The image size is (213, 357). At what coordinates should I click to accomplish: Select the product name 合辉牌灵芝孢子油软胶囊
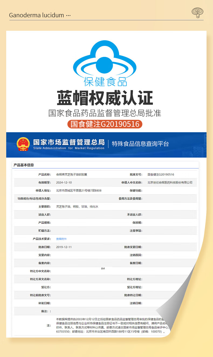click(x=71, y=175)
